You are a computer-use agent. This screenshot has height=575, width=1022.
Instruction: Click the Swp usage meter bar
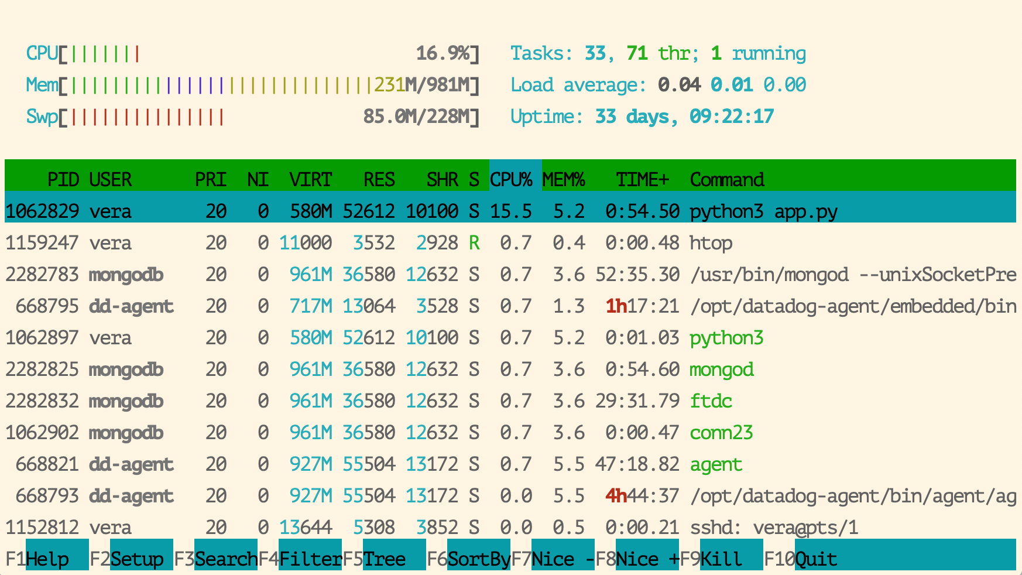253,117
